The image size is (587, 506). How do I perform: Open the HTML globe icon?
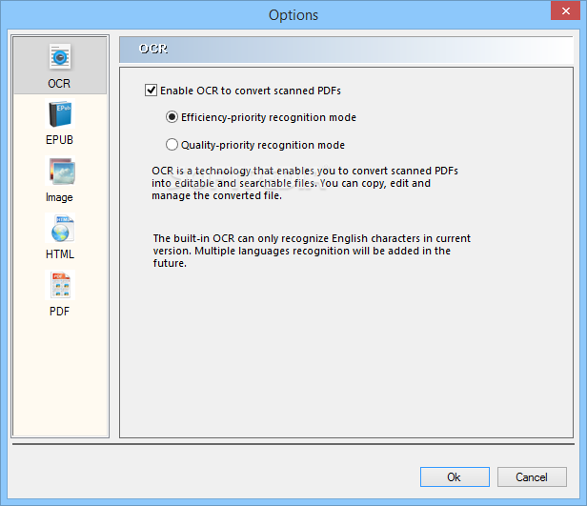60,228
